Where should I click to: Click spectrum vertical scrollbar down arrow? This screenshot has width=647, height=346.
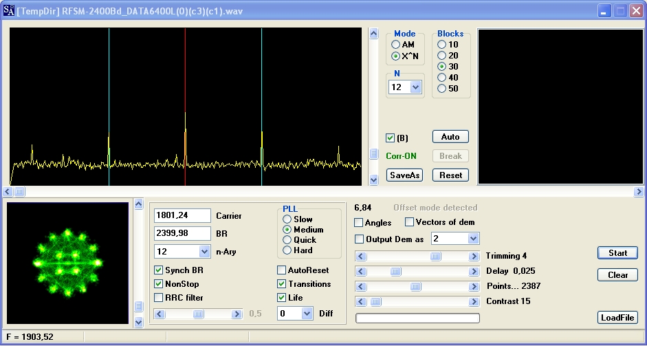click(x=374, y=180)
